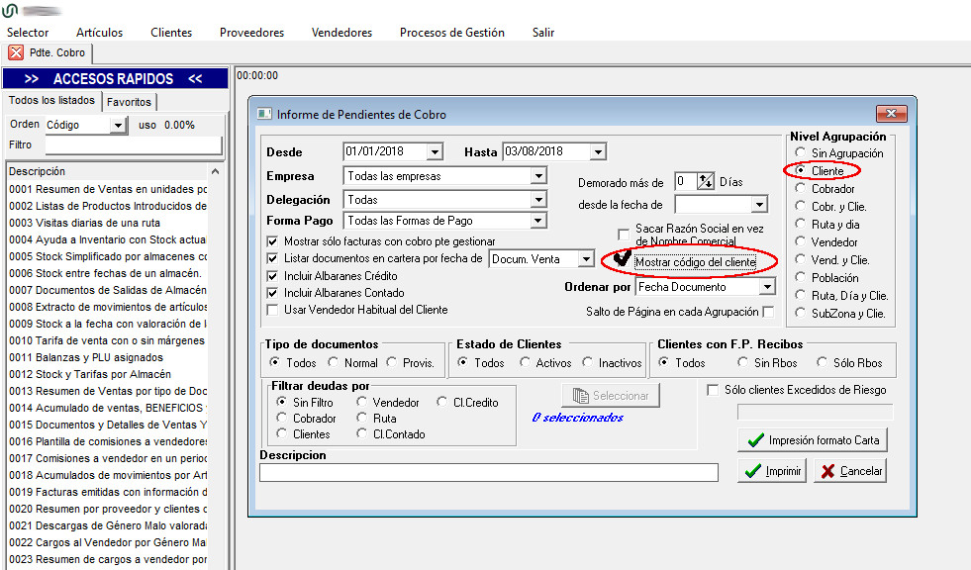Enable Usar Vendedor Habitual del Cliente
This screenshot has height=570, width=971.
pos(273,310)
